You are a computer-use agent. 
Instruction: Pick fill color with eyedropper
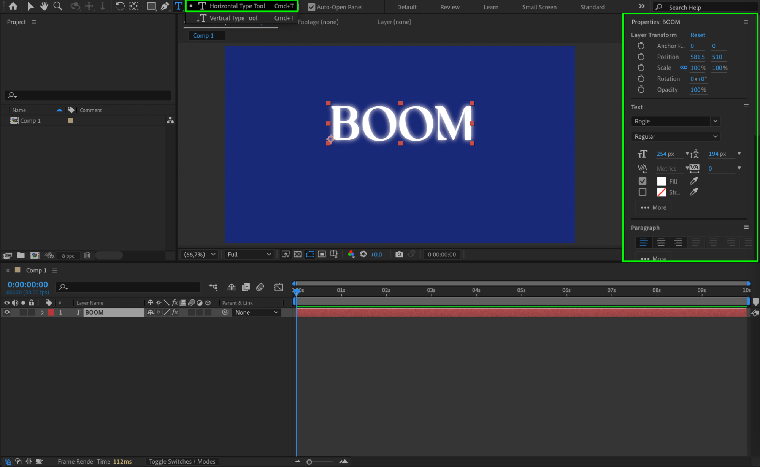(x=693, y=181)
